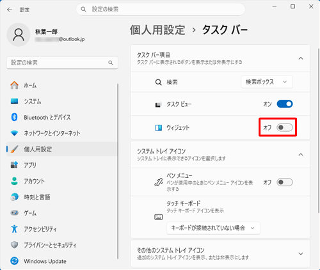Click the アクセシビリティ figure icon
The width and height of the screenshot is (320, 270).
click(14, 229)
